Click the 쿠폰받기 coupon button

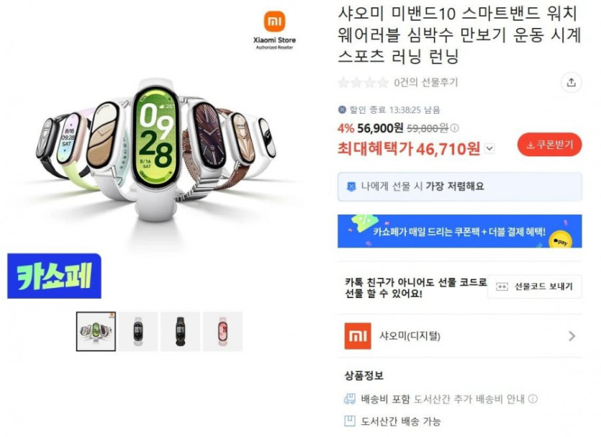pos(550,145)
